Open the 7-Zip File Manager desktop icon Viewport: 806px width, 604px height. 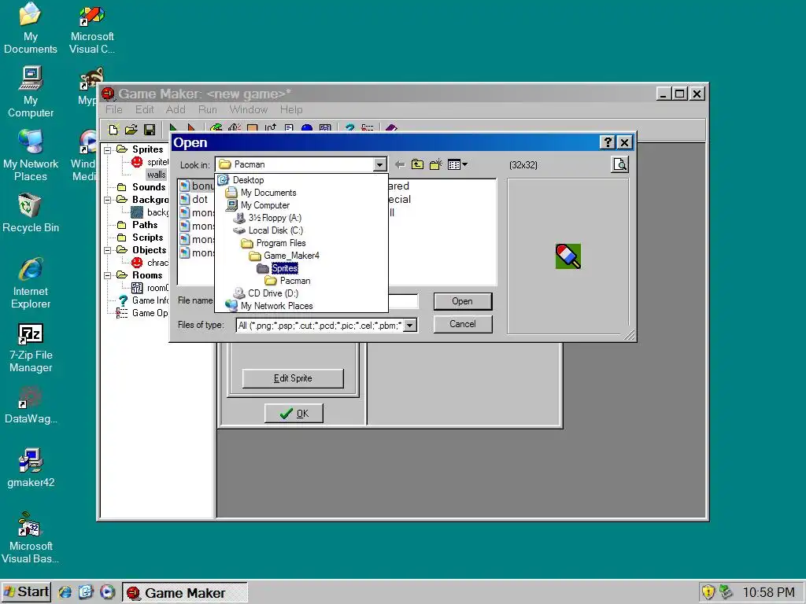(31, 348)
